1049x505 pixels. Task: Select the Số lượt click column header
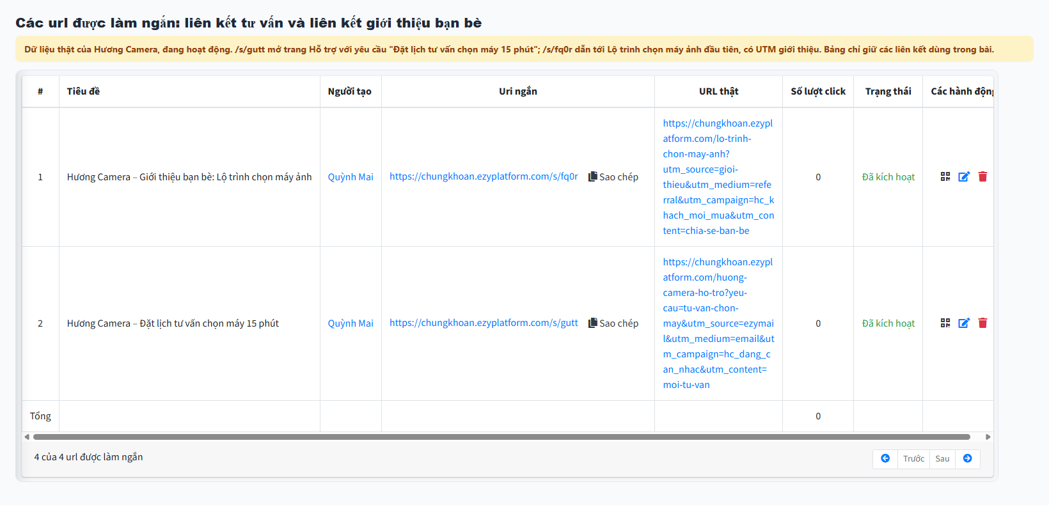coord(818,91)
